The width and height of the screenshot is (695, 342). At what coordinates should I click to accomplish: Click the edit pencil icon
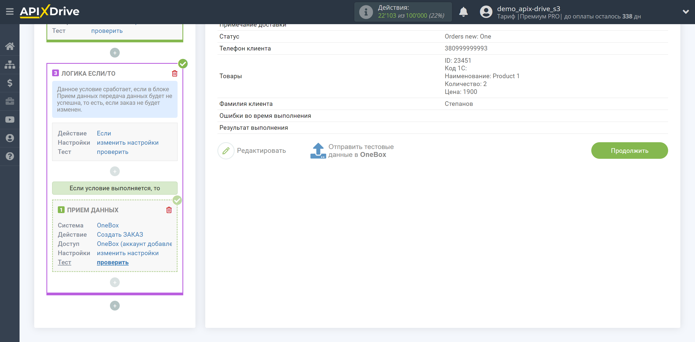click(x=226, y=151)
